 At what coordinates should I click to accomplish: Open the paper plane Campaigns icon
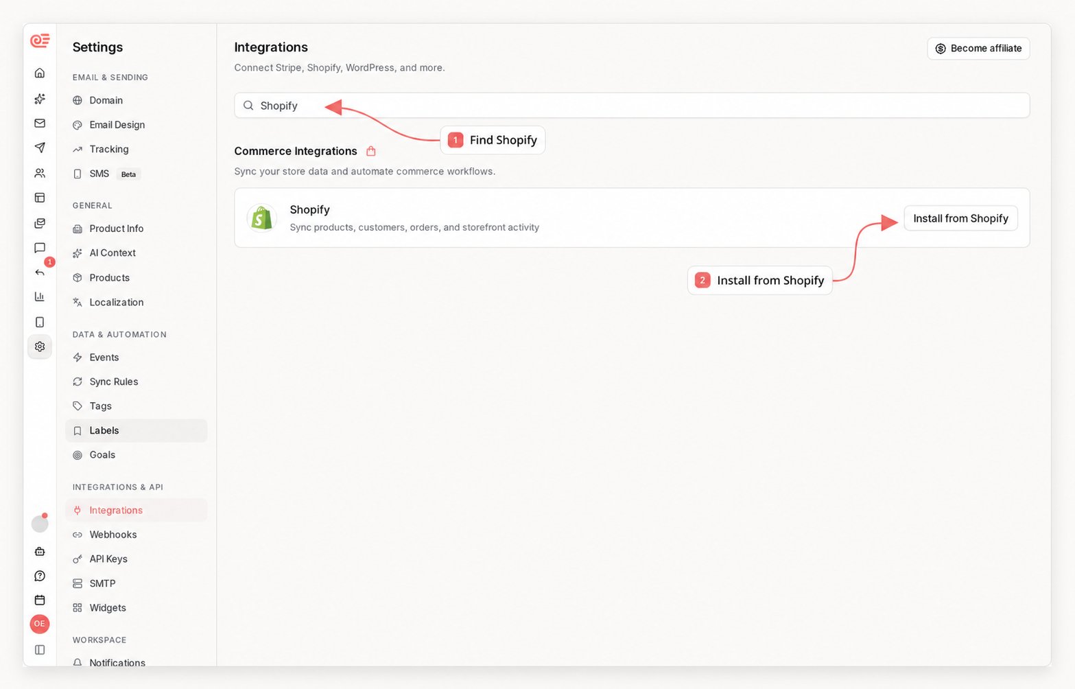(x=40, y=148)
